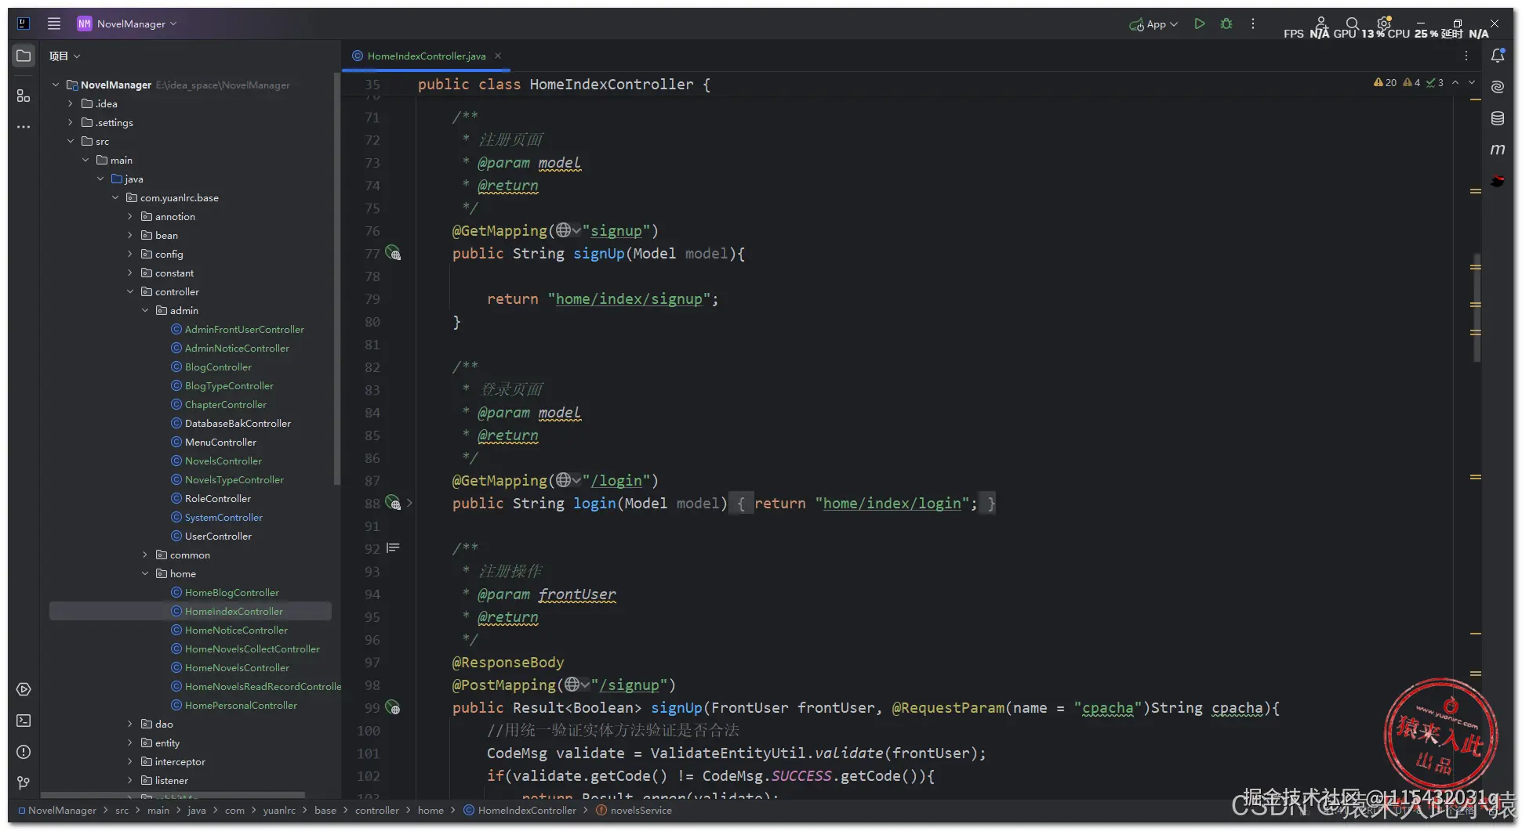Open BlogController in project tree
Viewport: 1522px width, 831px height.
218,367
